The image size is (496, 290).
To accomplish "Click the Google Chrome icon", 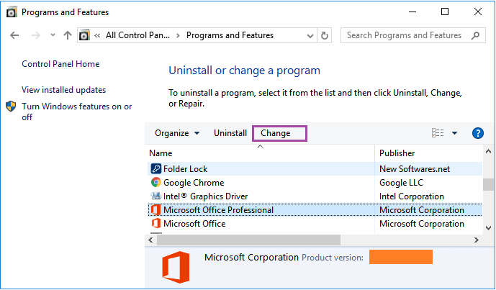I will [x=156, y=183].
